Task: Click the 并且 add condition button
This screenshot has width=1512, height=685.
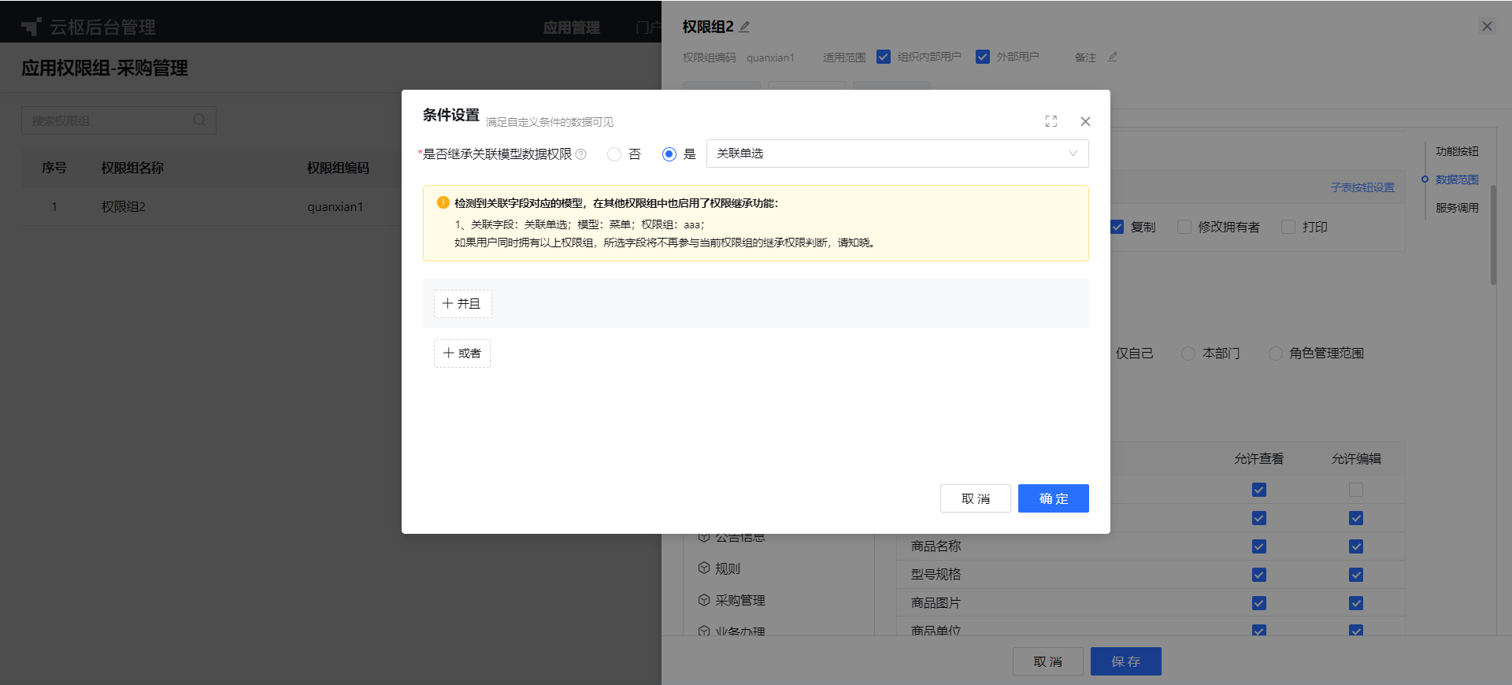Action: click(x=462, y=304)
